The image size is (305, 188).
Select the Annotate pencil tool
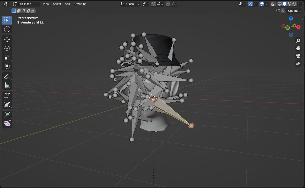coord(7,77)
